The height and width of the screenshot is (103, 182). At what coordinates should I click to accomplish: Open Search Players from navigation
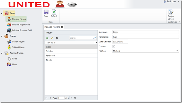pos(18,42)
